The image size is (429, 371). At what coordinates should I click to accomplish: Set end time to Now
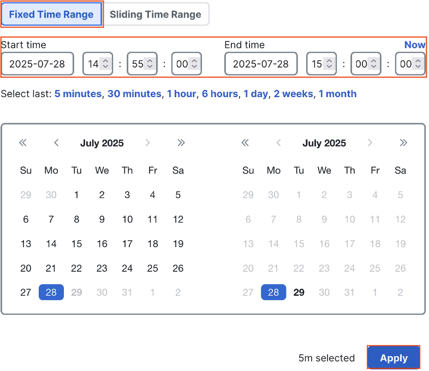(414, 45)
